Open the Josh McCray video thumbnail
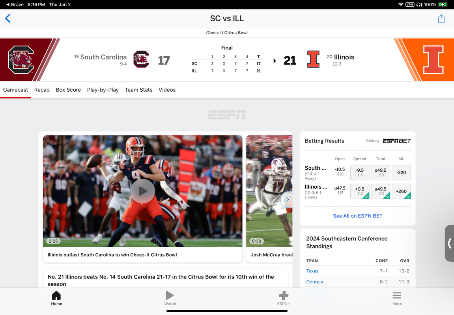This screenshot has width=454, height=315. point(269,191)
